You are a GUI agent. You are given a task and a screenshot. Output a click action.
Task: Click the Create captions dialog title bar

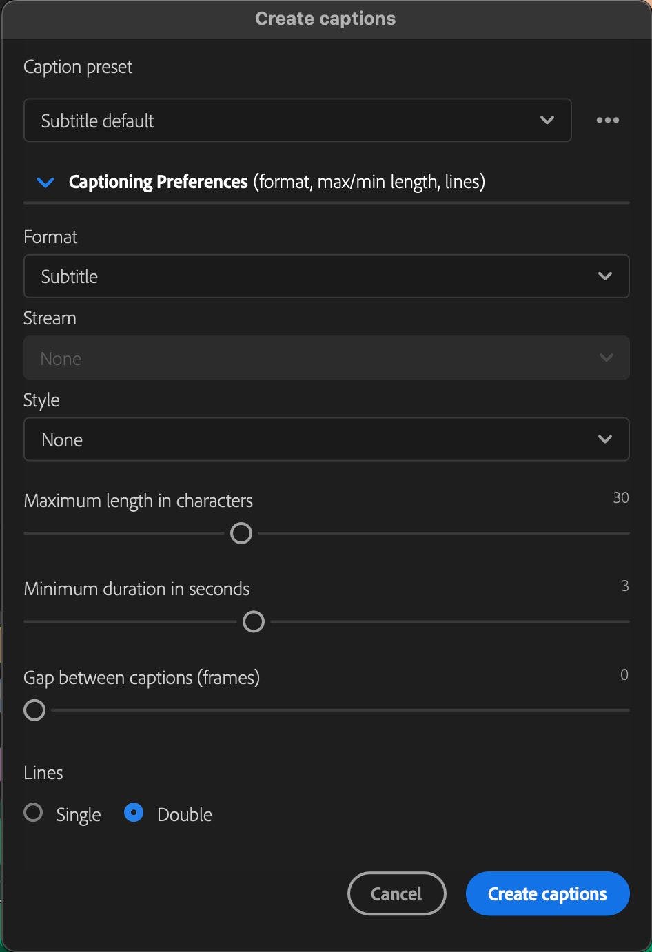pyautogui.click(x=325, y=19)
